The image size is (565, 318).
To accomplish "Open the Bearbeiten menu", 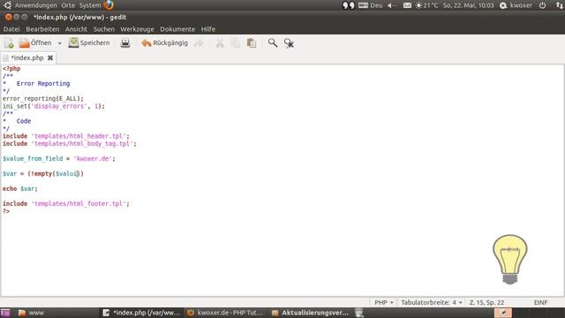I will click(42, 29).
